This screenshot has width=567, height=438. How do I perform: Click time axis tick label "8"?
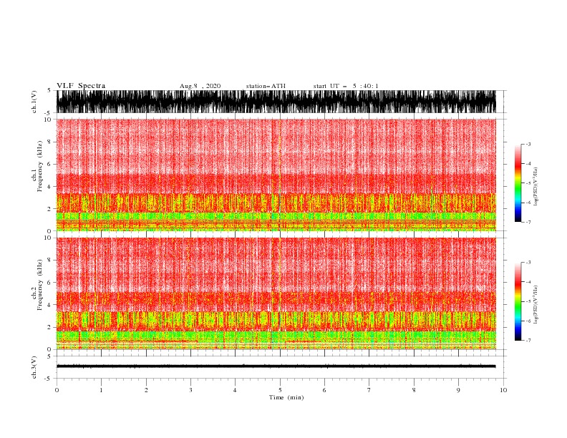(414, 390)
